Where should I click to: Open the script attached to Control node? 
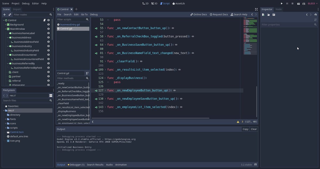(45, 20)
